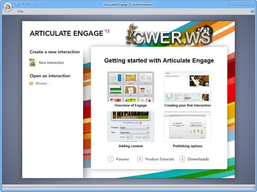Viewport: 257px width, 192px height.
Task: Start a New interaction
Action: coord(51,63)
